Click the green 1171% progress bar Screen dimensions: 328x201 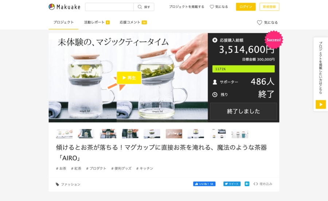[x=243, y=69]
